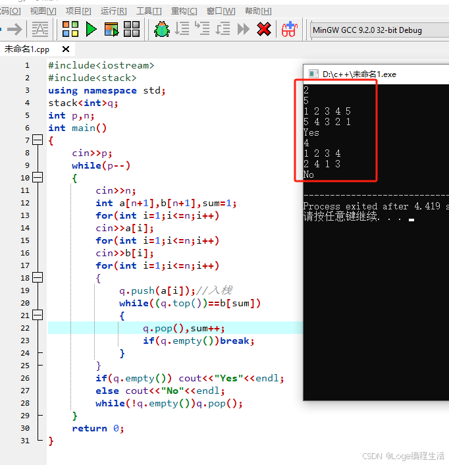Click the 'stack<int>q;' declaration
Image resolution: width=449 pixels, height=465 pixels.
(x=83, y=103)
